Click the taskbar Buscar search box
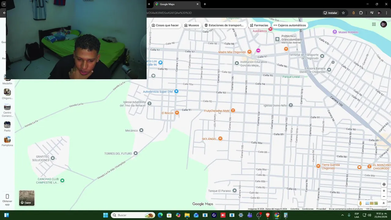This screenshot has height=220, width=391. pyautogui.click(x=133, y=215)
